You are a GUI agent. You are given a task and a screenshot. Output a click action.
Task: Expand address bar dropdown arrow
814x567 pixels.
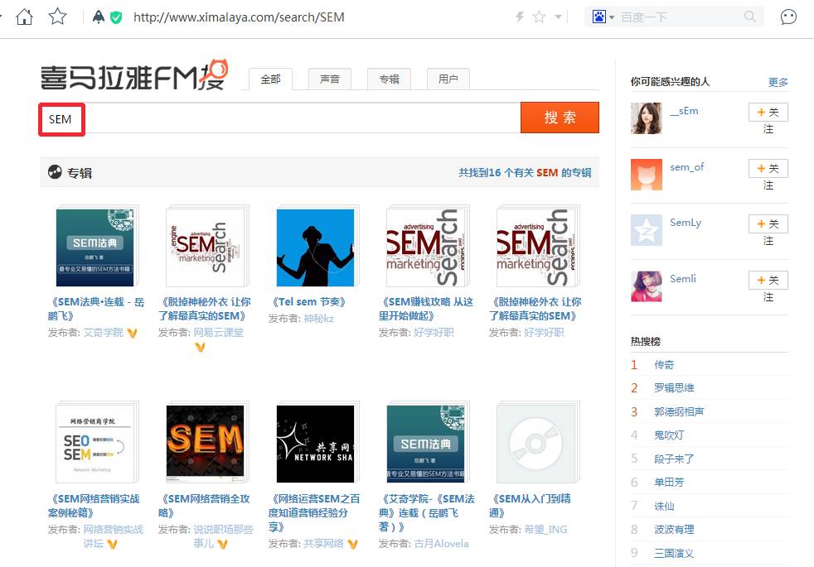[558, 17]
